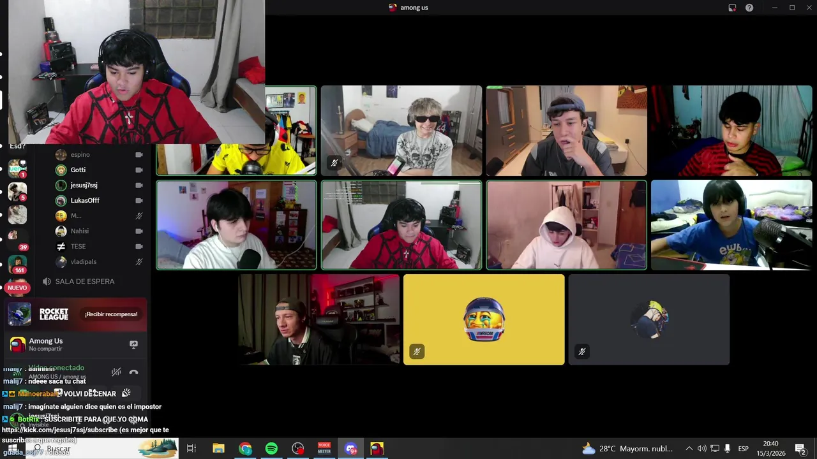Image resolution: width=817 pixels, height=459 pixels.
Task: Click the Buscar taskbar search box
Action: [x=102, y=449]
